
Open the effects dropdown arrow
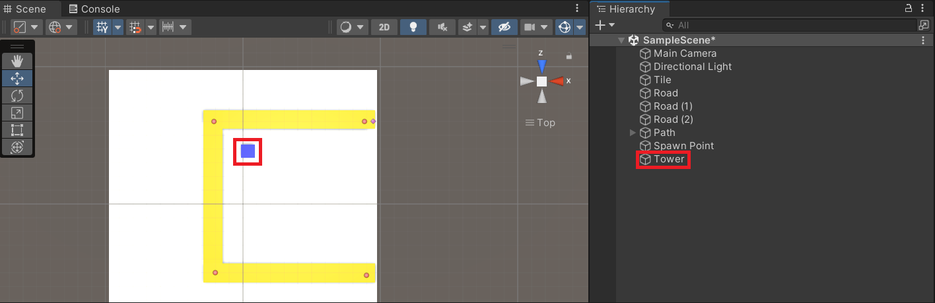click(483, 27)
